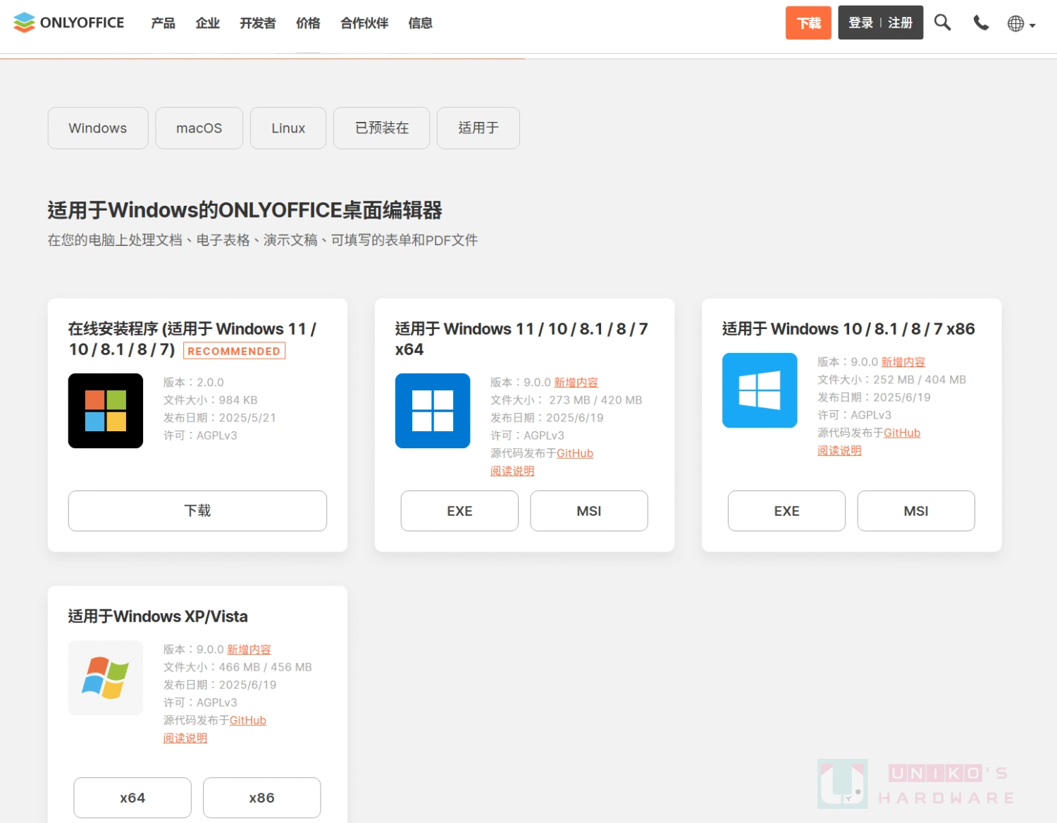Open 阅读说明 link in XP/Vista card
The height and width of the screenshot is (823, 1057).
point(185,738)
